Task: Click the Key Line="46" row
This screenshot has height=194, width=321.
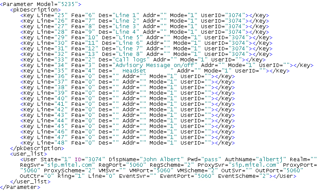Action: coord(127,131)
